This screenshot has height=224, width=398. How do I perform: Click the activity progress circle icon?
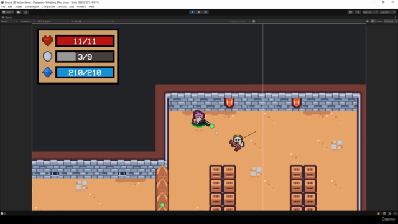[395, 213]
